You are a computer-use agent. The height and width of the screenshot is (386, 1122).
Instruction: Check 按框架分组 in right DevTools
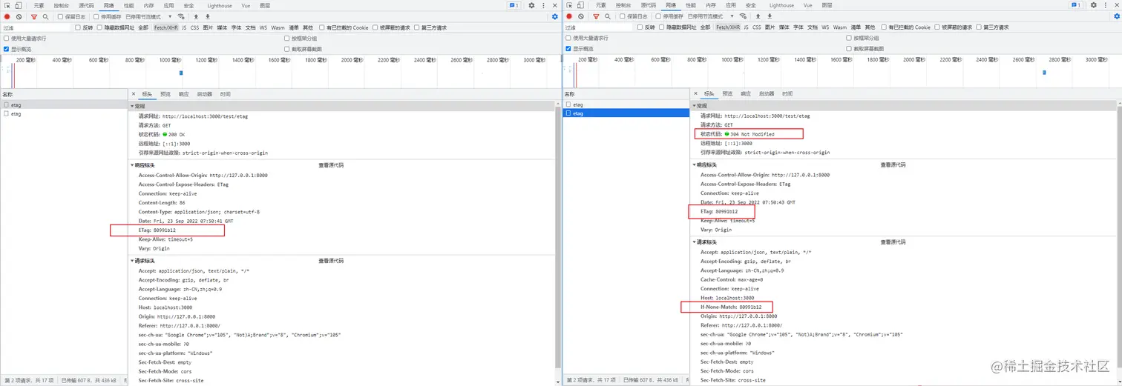click(x=849, y=38)
